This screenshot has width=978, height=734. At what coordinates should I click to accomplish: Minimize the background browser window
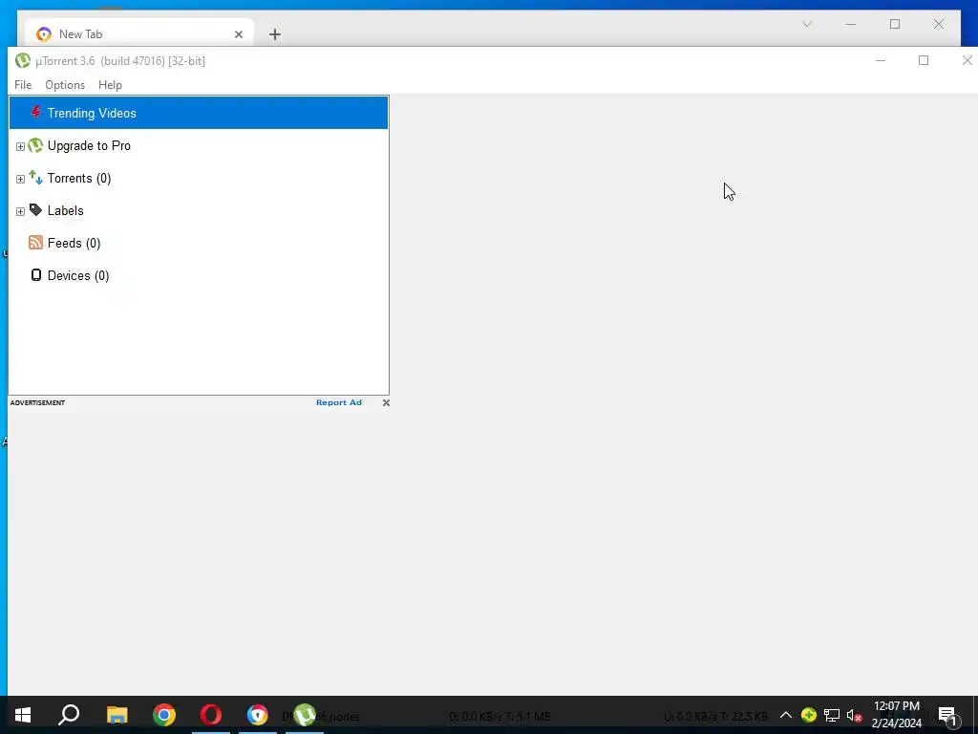[x=851, y=24]
